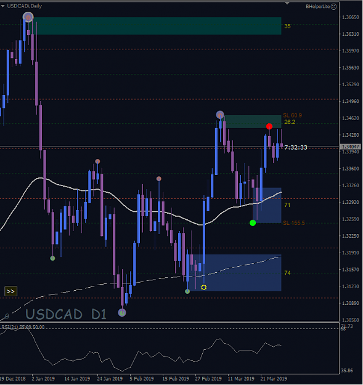Screen dimensions: 363x385
Task: Click the 1.36650 price axis value
Action: coord(351,17)
